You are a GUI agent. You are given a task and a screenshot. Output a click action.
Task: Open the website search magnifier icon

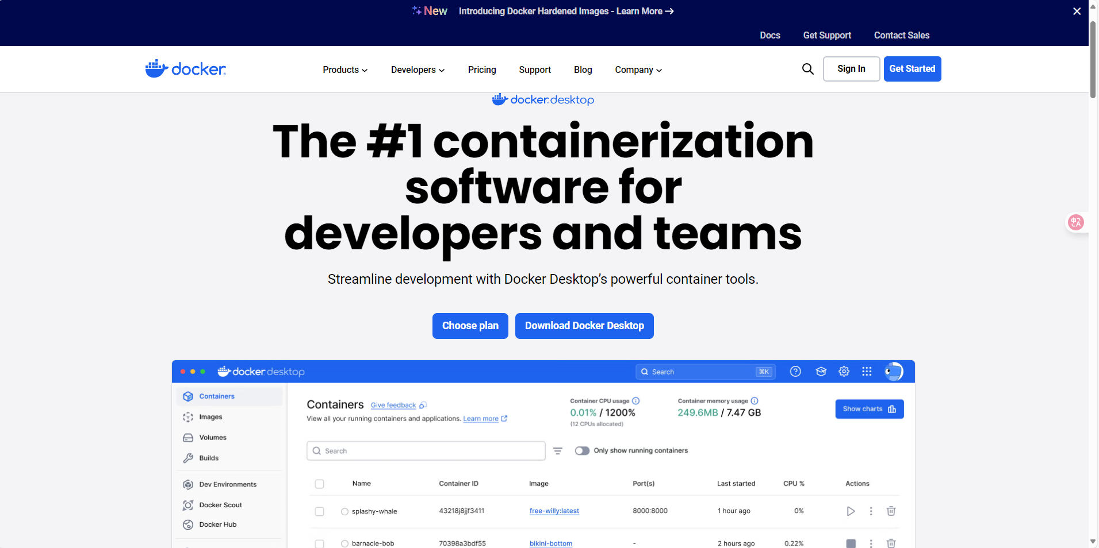(x=807, y=69)
